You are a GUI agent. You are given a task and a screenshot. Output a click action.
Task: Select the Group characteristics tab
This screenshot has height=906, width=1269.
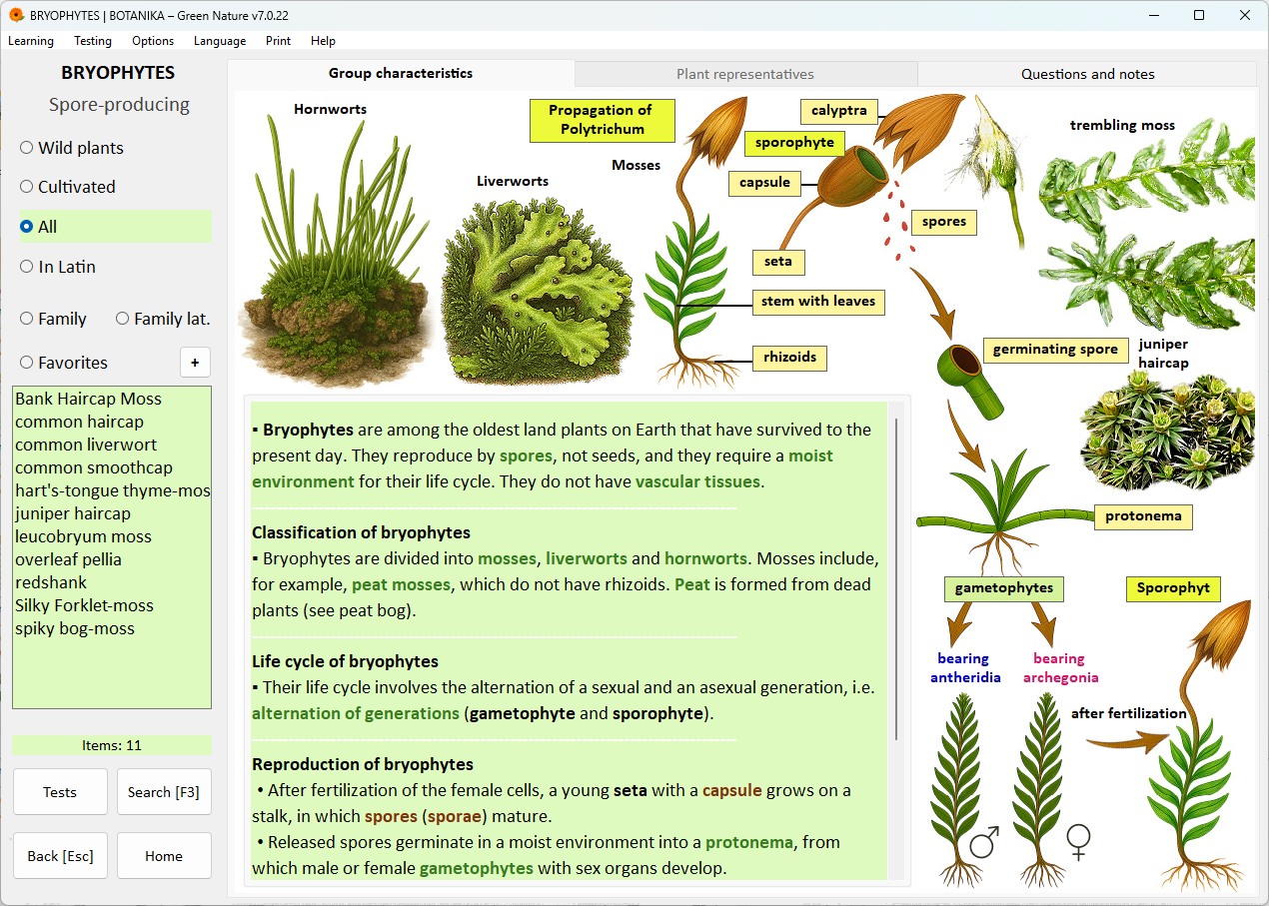pos(401,73)
